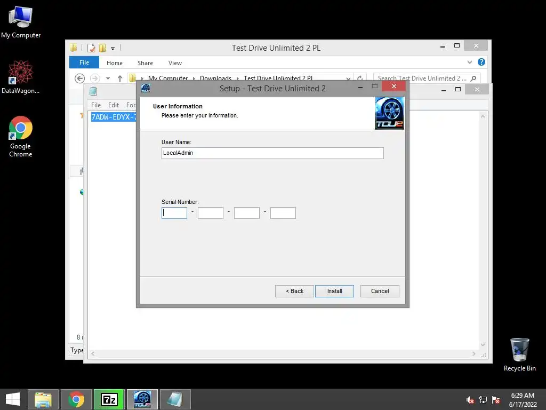Open the Home ribbon tab
This screenshot has height=410, width=546.
(115, 63)
